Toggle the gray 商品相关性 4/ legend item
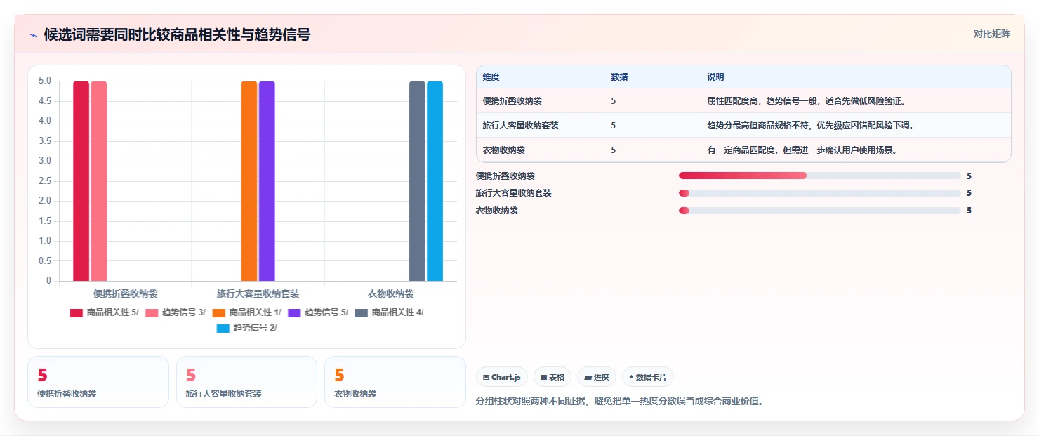This screenshot has height=436, width=1039. 389,312
